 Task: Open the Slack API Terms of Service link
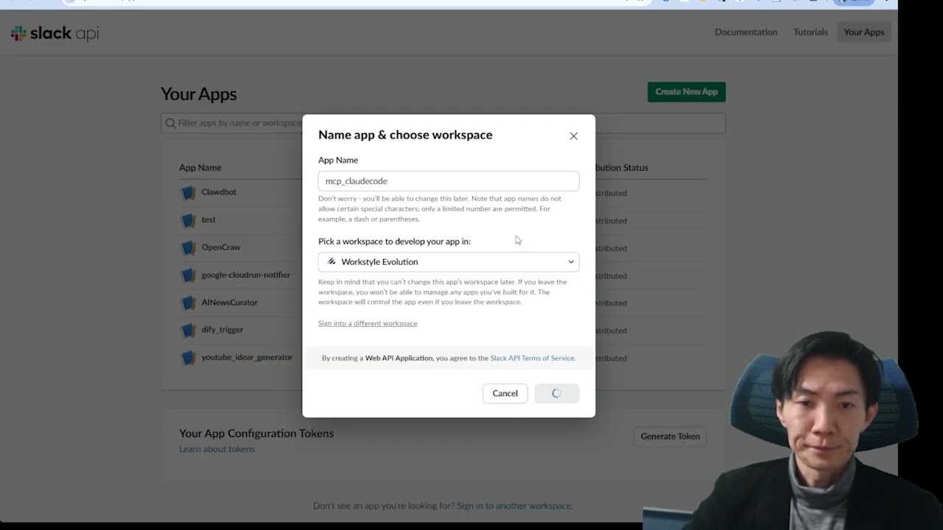[x=533, y=358]
